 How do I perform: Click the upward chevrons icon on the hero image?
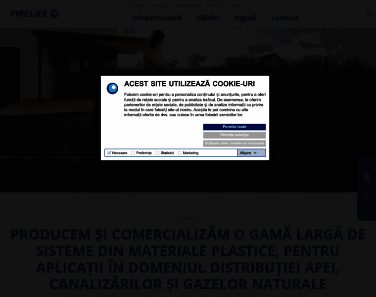coord(66,149)
